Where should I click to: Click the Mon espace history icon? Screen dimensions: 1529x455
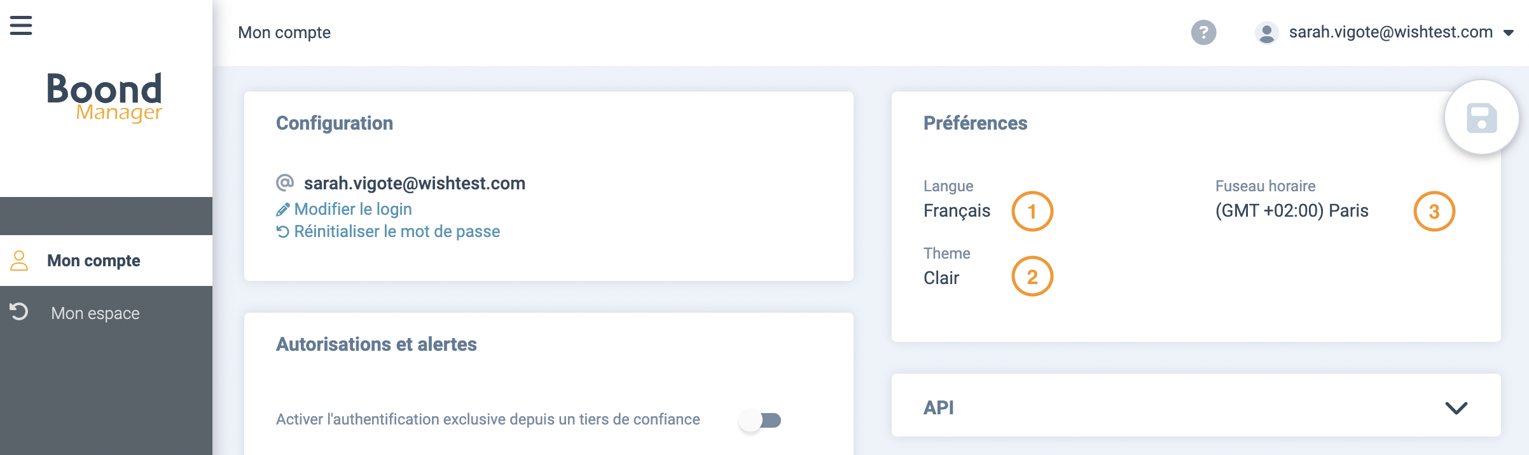click(x=19, y=312)
